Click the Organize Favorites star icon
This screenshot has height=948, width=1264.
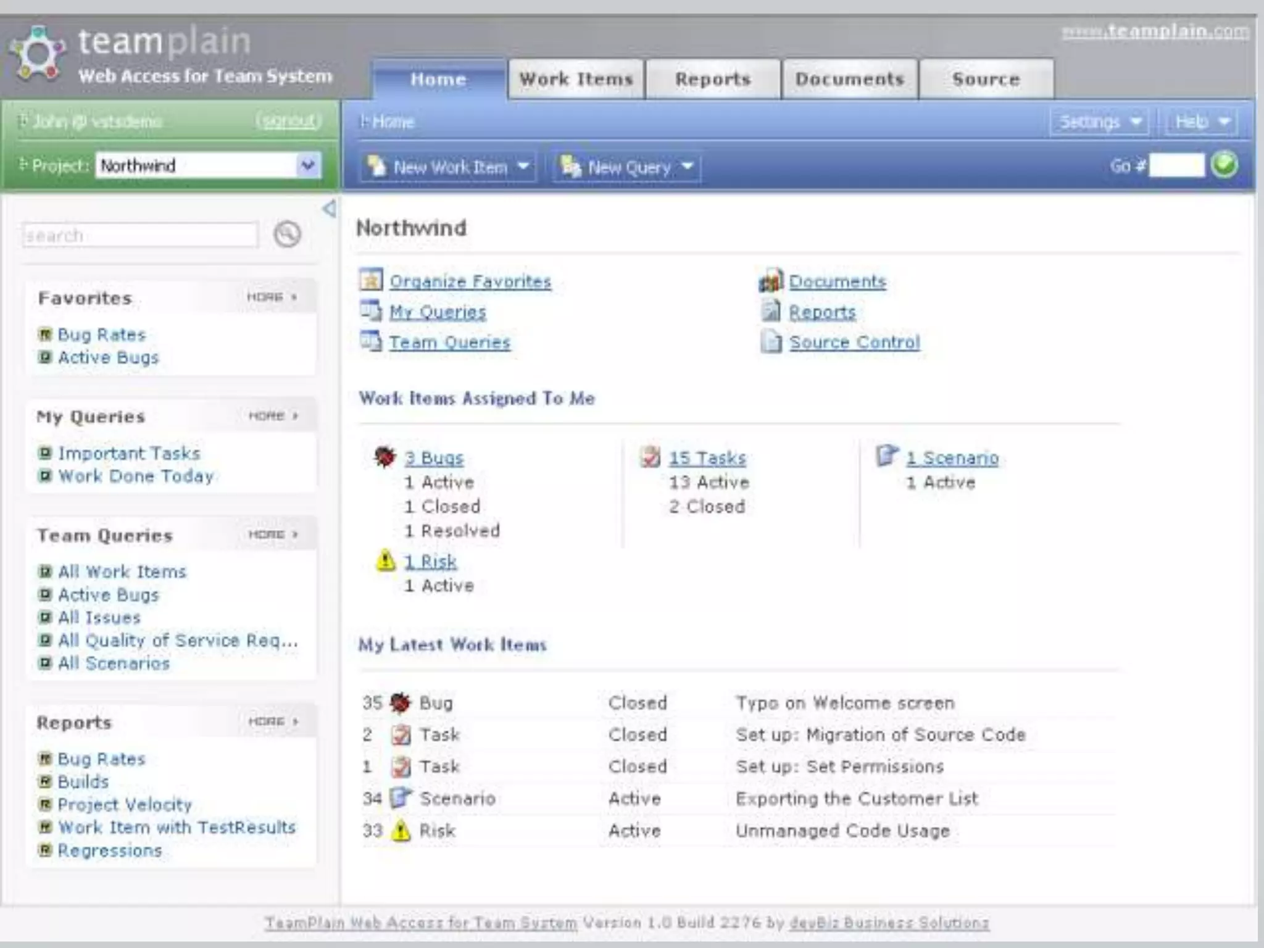pyautogui.click(x=371, y=280)
